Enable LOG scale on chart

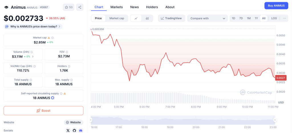(x=274, y=18)
